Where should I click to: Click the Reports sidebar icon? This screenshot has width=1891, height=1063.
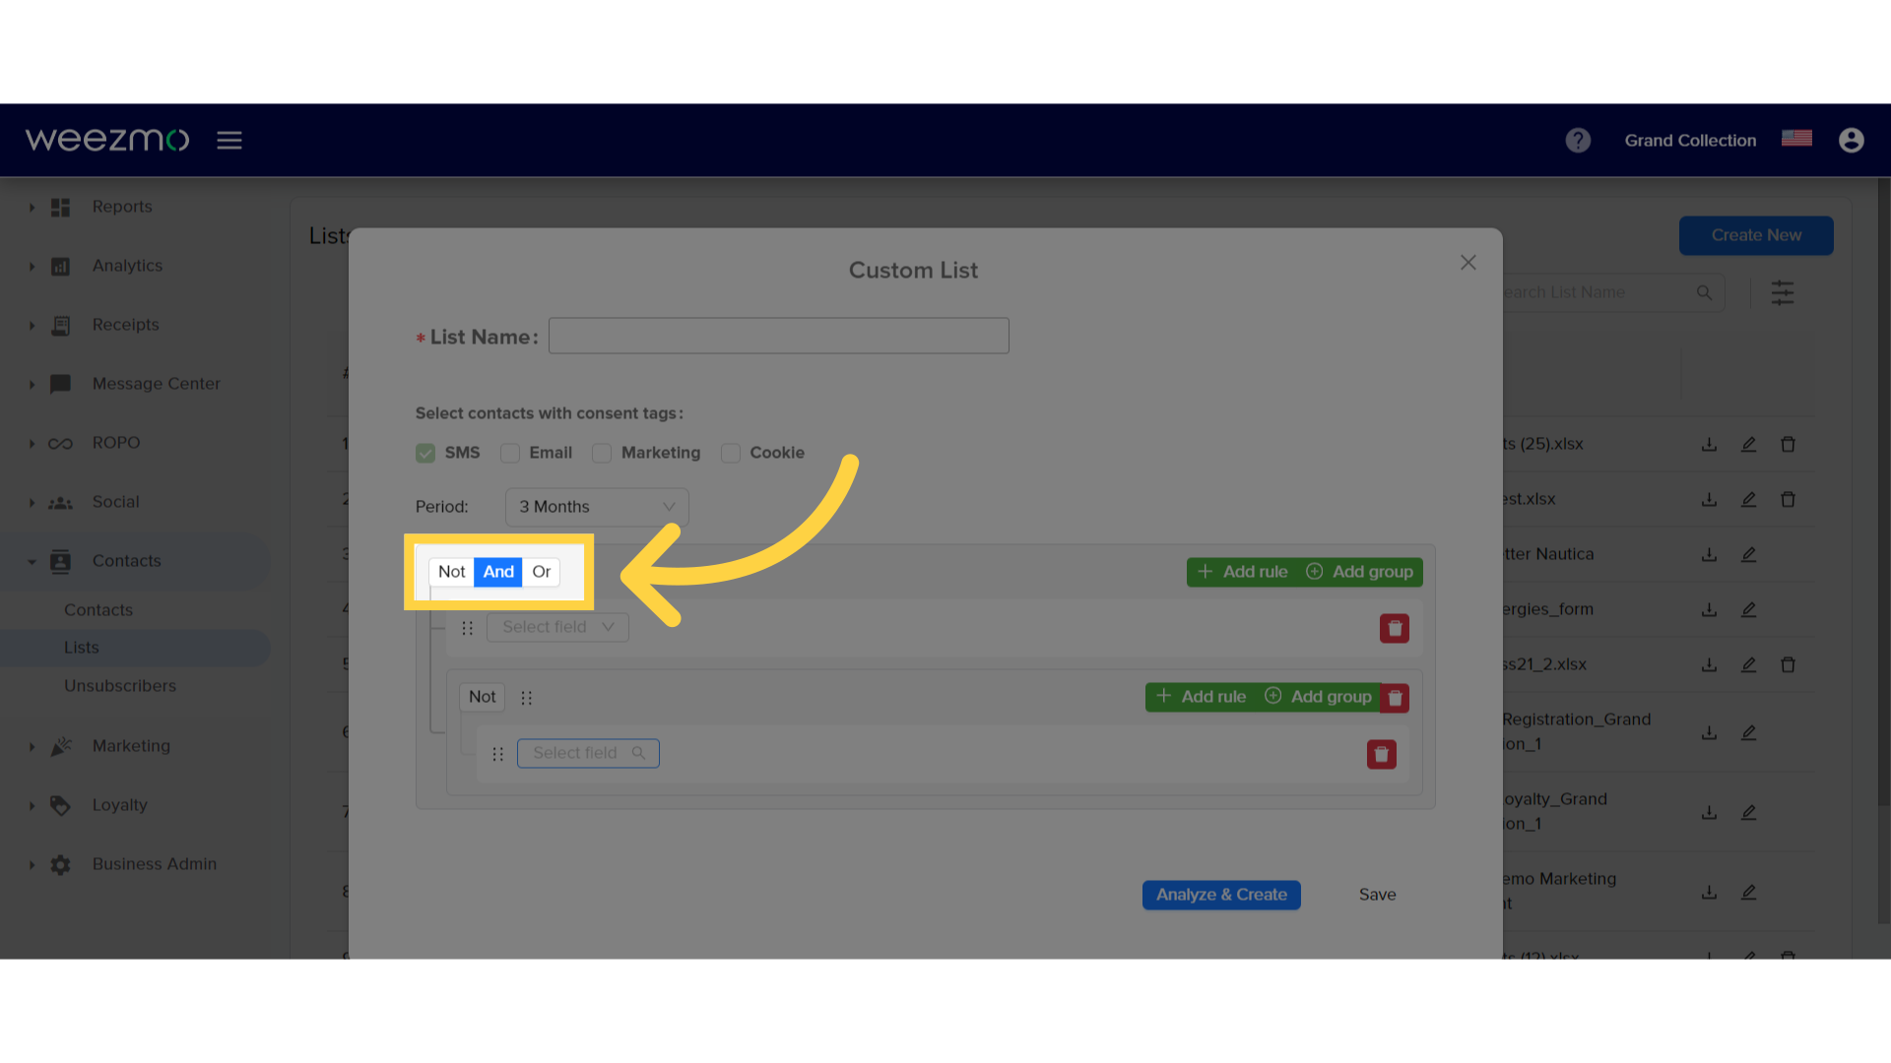click(60, 207)
